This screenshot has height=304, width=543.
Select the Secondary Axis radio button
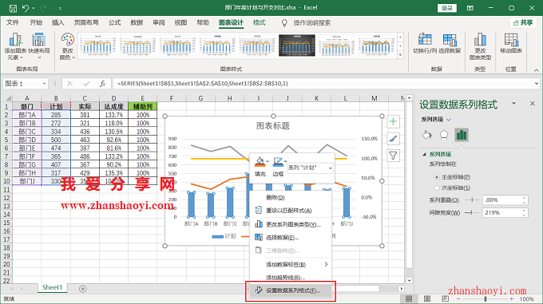[437, 188]
